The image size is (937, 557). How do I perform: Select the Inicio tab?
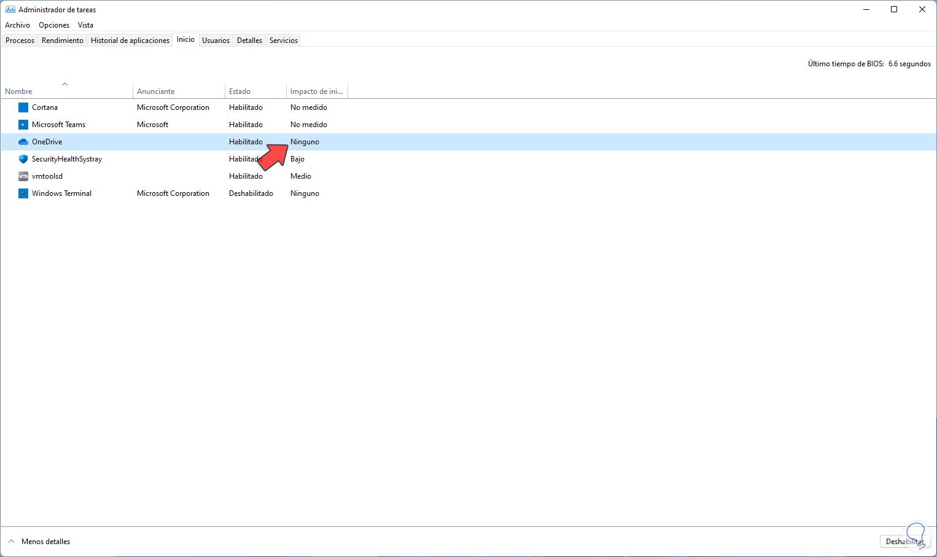pyautogui.click(x=185, y=39)
